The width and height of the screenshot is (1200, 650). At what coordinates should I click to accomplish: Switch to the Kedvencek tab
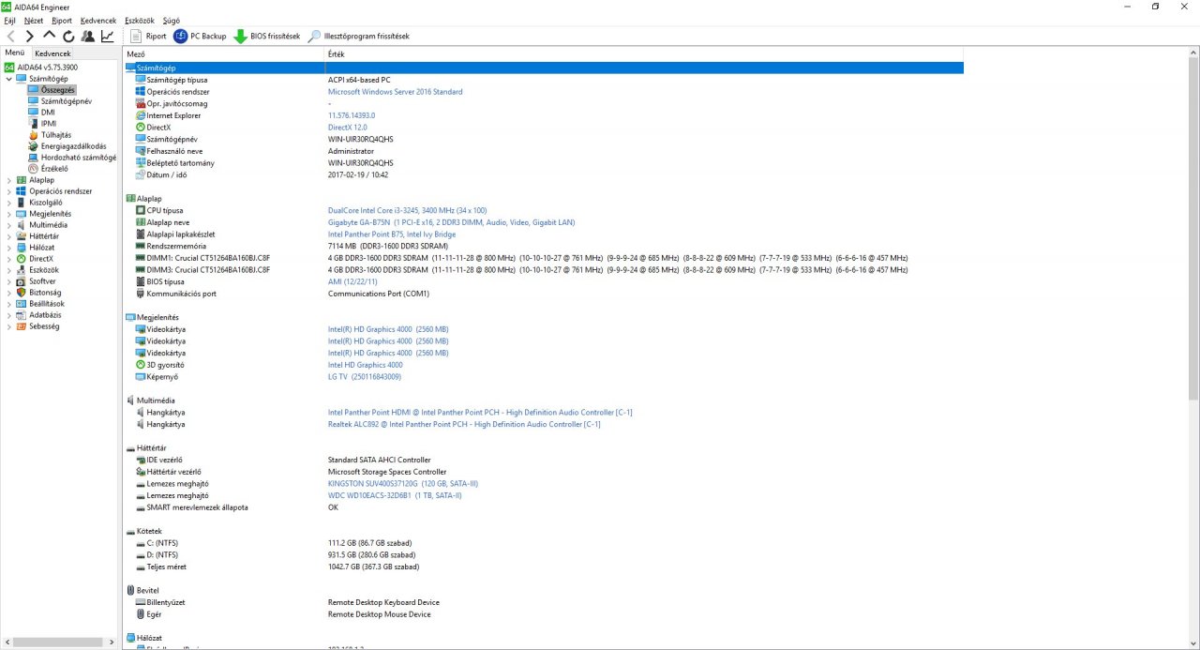point(52,53)
